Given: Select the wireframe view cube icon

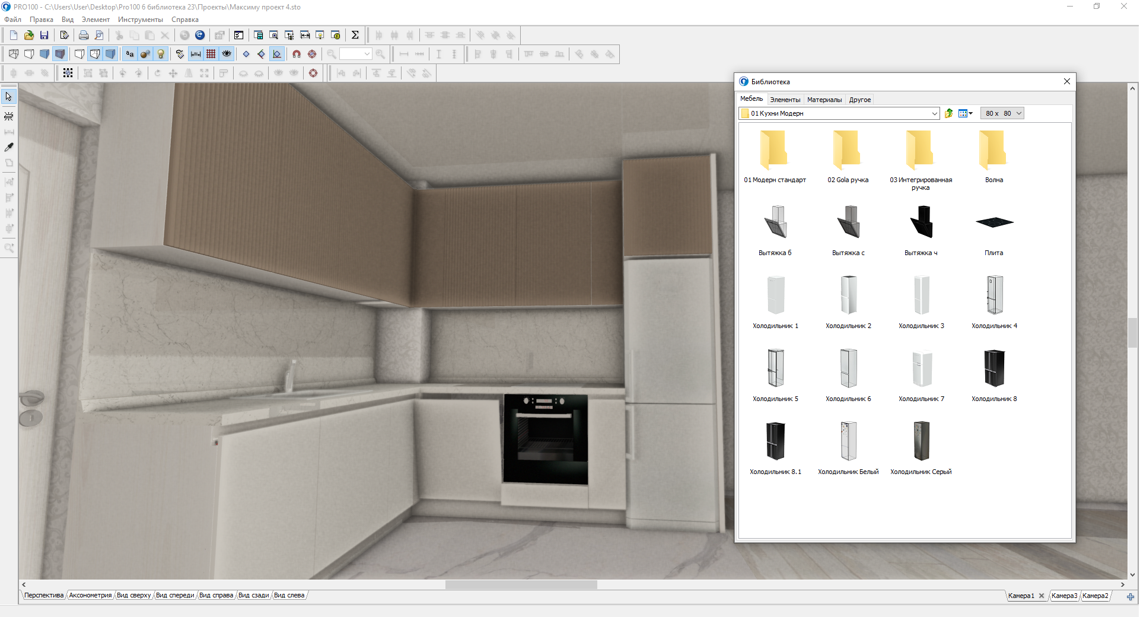Looking at the screenshot, I should tap(14, 54).
